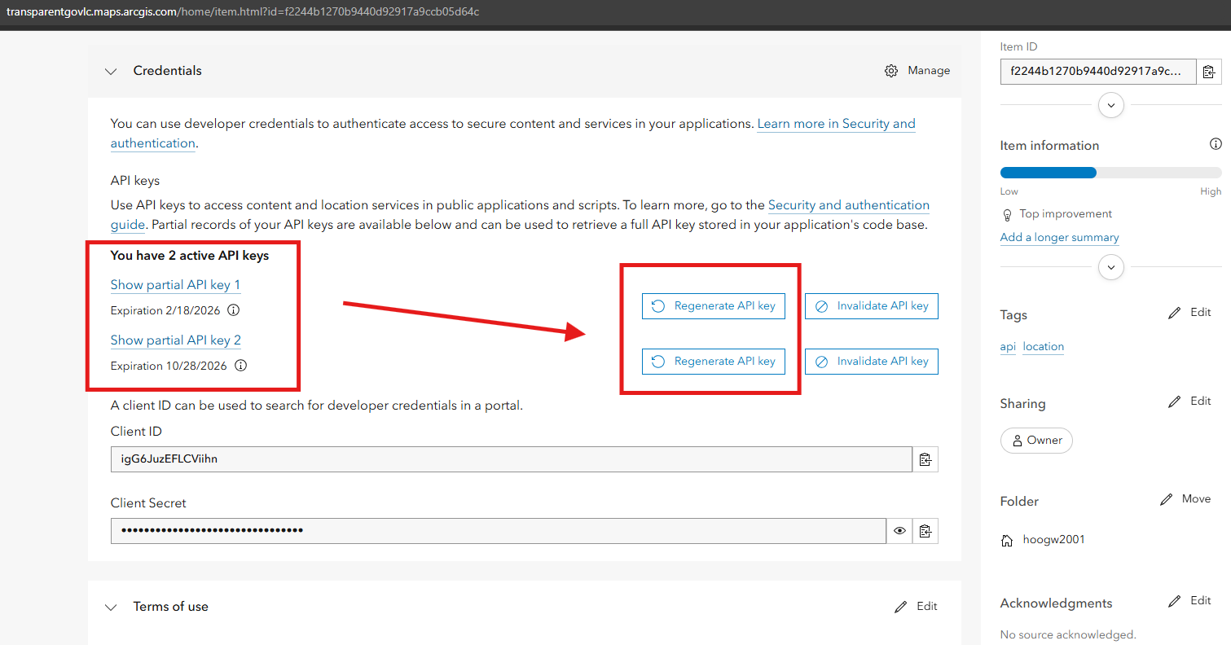This screenshot has width=1231, height=645.
Task: Expand the chevron below Add a longer summary
Action: (1111, 267)
